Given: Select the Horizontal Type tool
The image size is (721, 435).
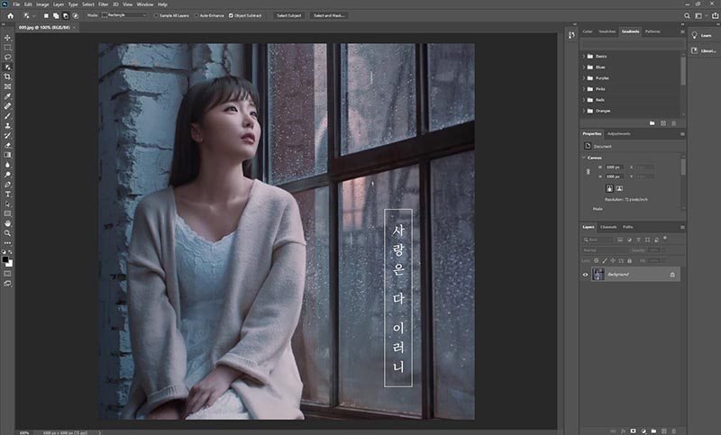Looking at the screenshot, I should click(x=7, y=195).
